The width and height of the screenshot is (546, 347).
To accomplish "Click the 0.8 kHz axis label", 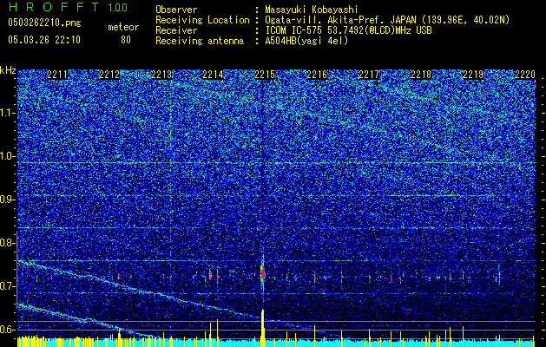I will pyautogui.click(x=8, y=243).
